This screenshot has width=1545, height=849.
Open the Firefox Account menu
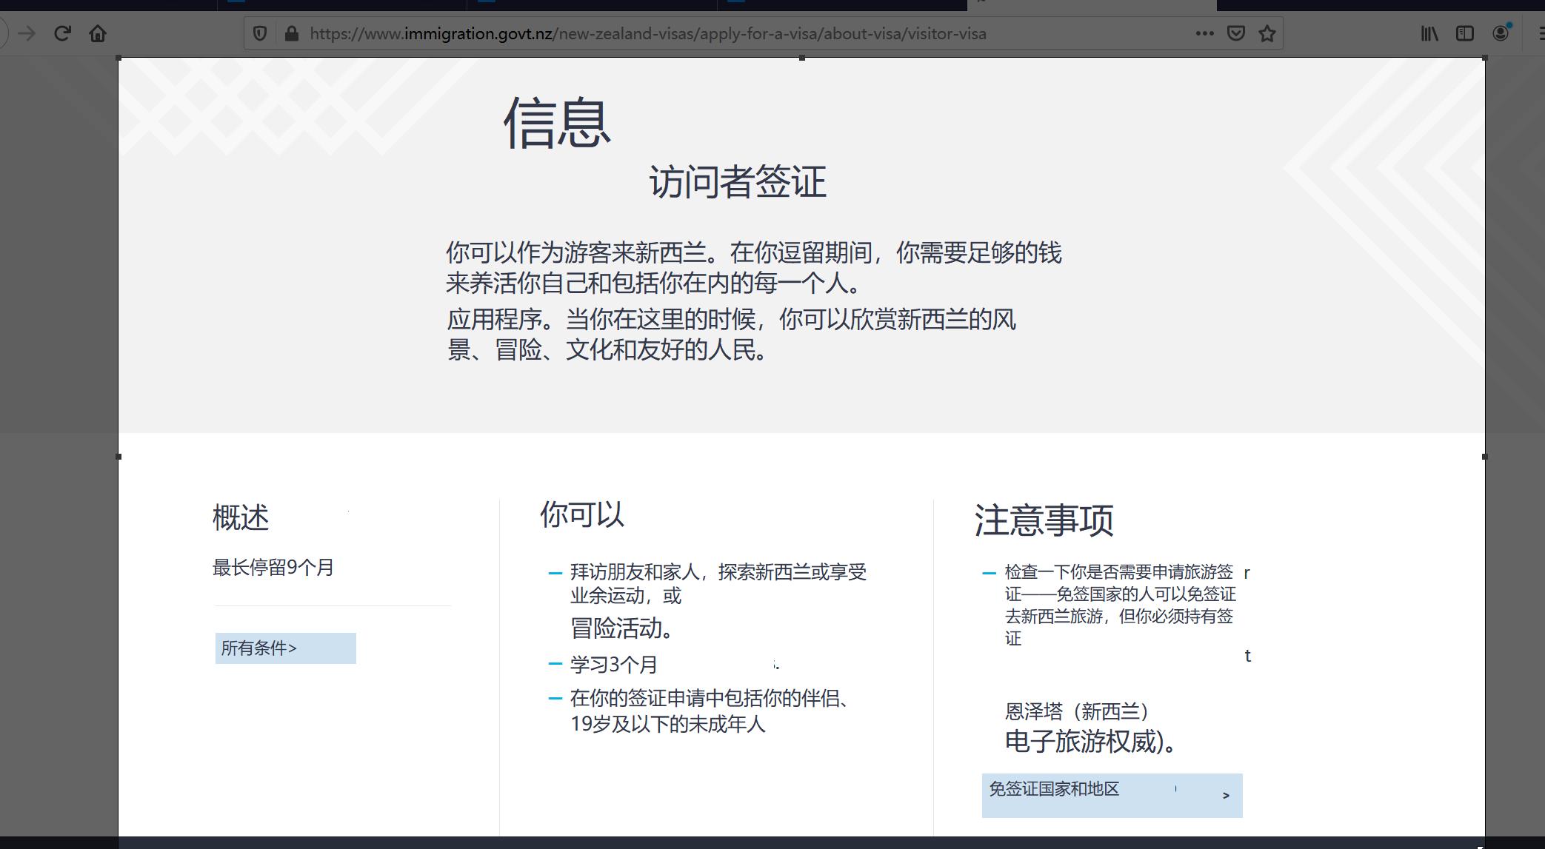(x=1501, y=33)
